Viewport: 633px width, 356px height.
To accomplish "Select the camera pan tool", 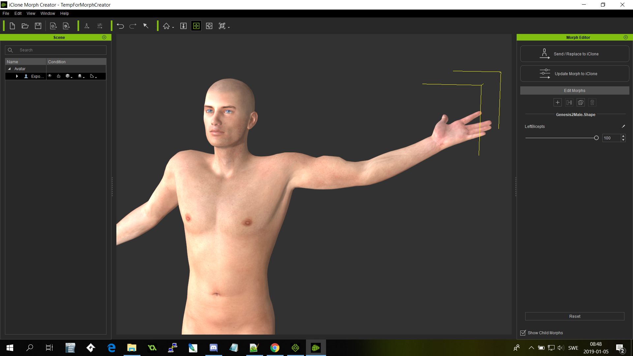I will tap(196, 26).
